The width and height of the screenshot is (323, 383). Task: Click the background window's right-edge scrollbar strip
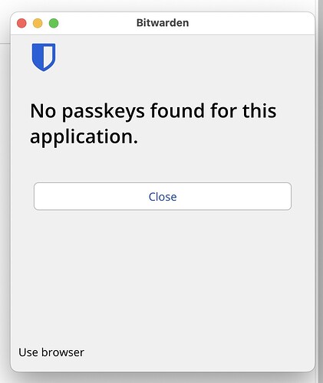click(319, 191)
